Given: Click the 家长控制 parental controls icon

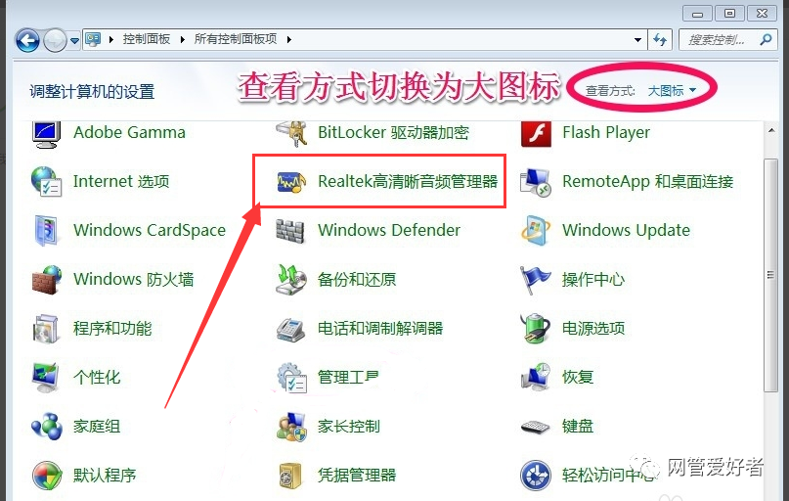Looking at the screenshot, I should pos(291,427).
